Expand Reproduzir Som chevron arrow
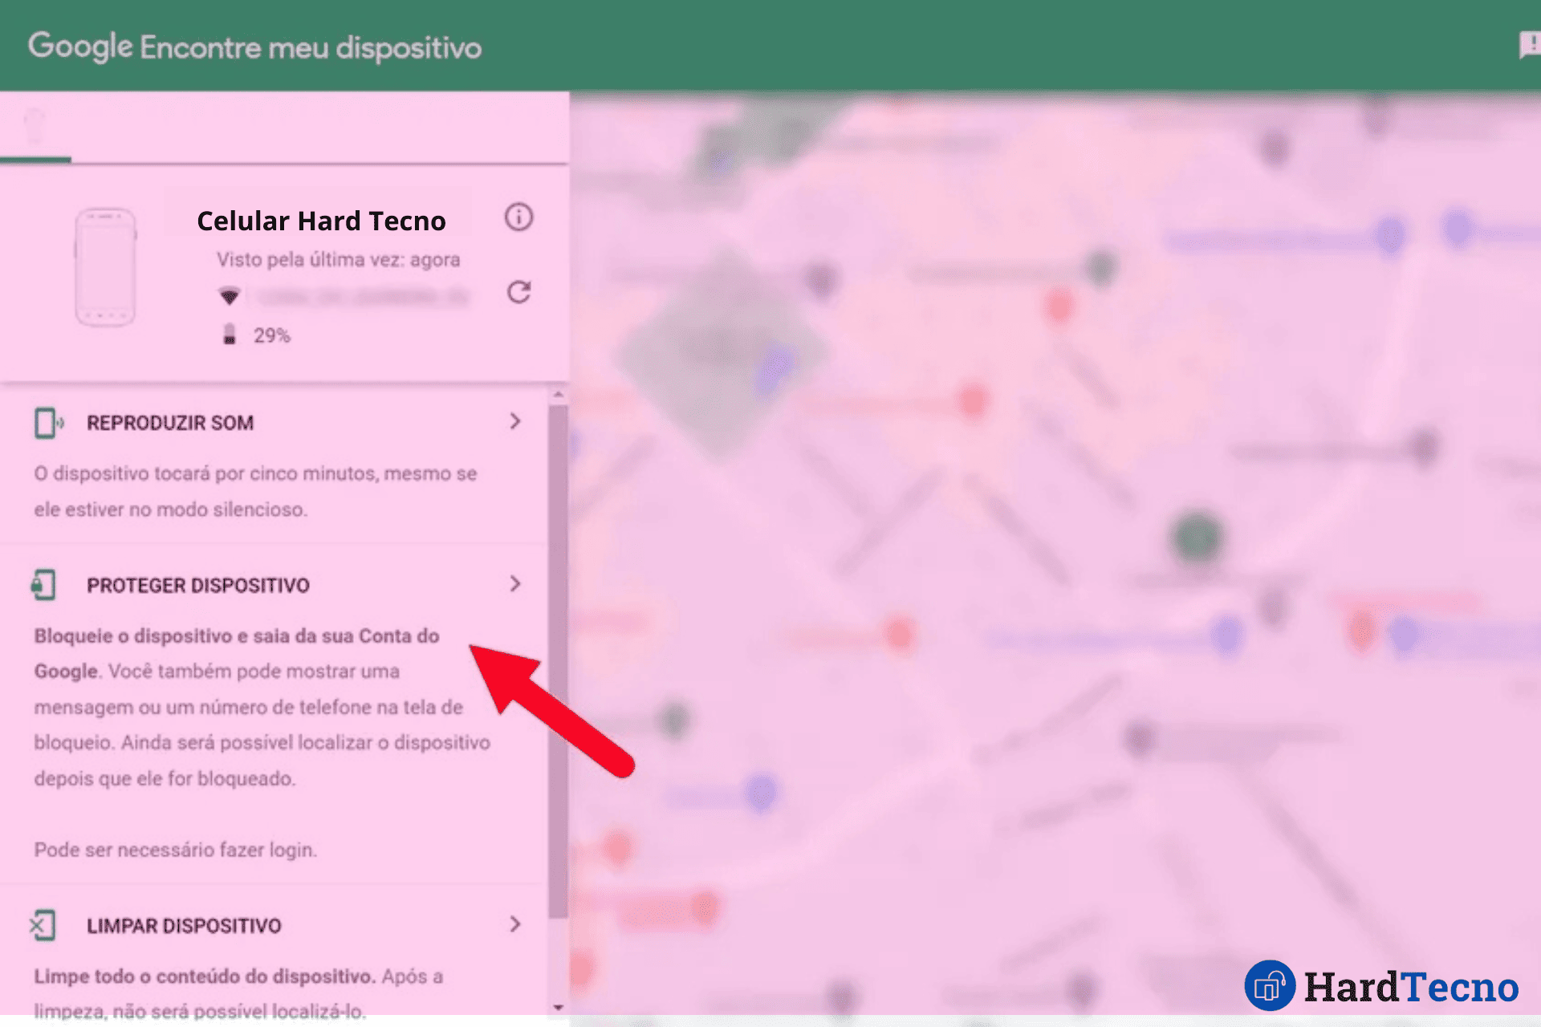 pyautogui.click(x=515, y=421)
